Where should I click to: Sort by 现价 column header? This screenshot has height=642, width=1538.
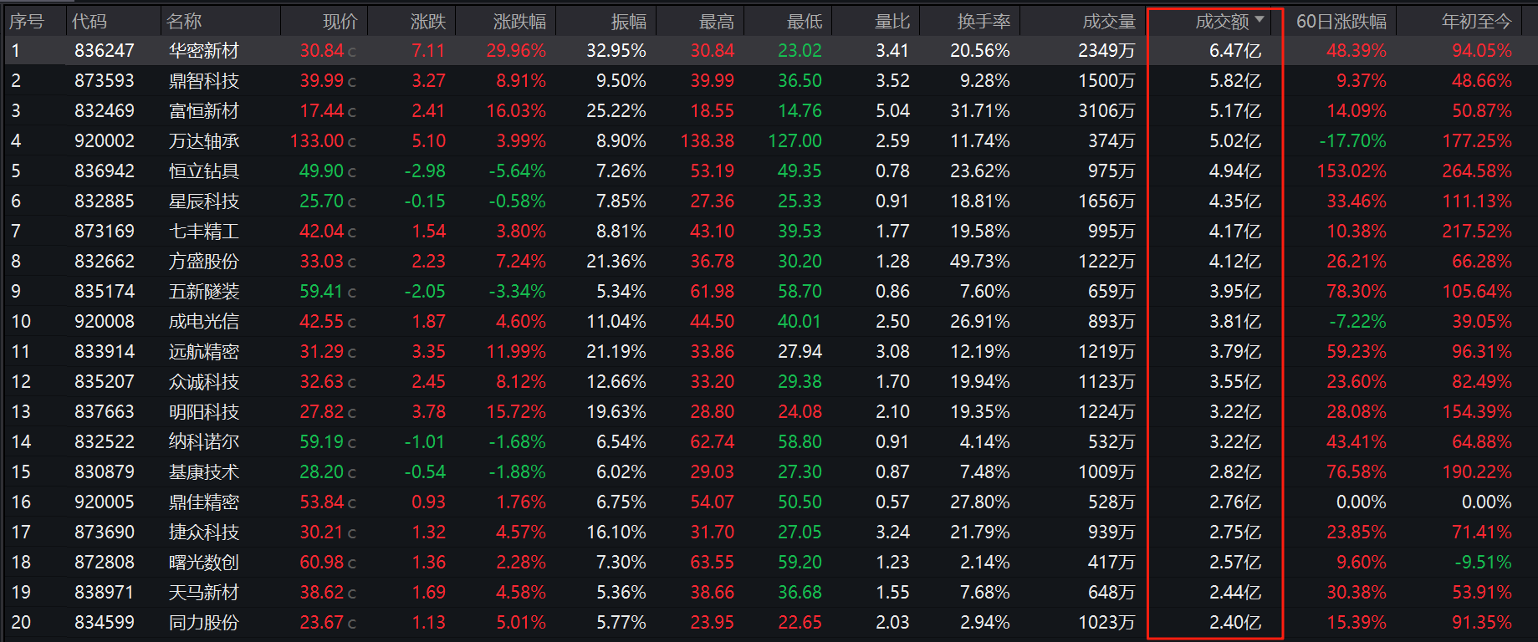tap(340, 22)
